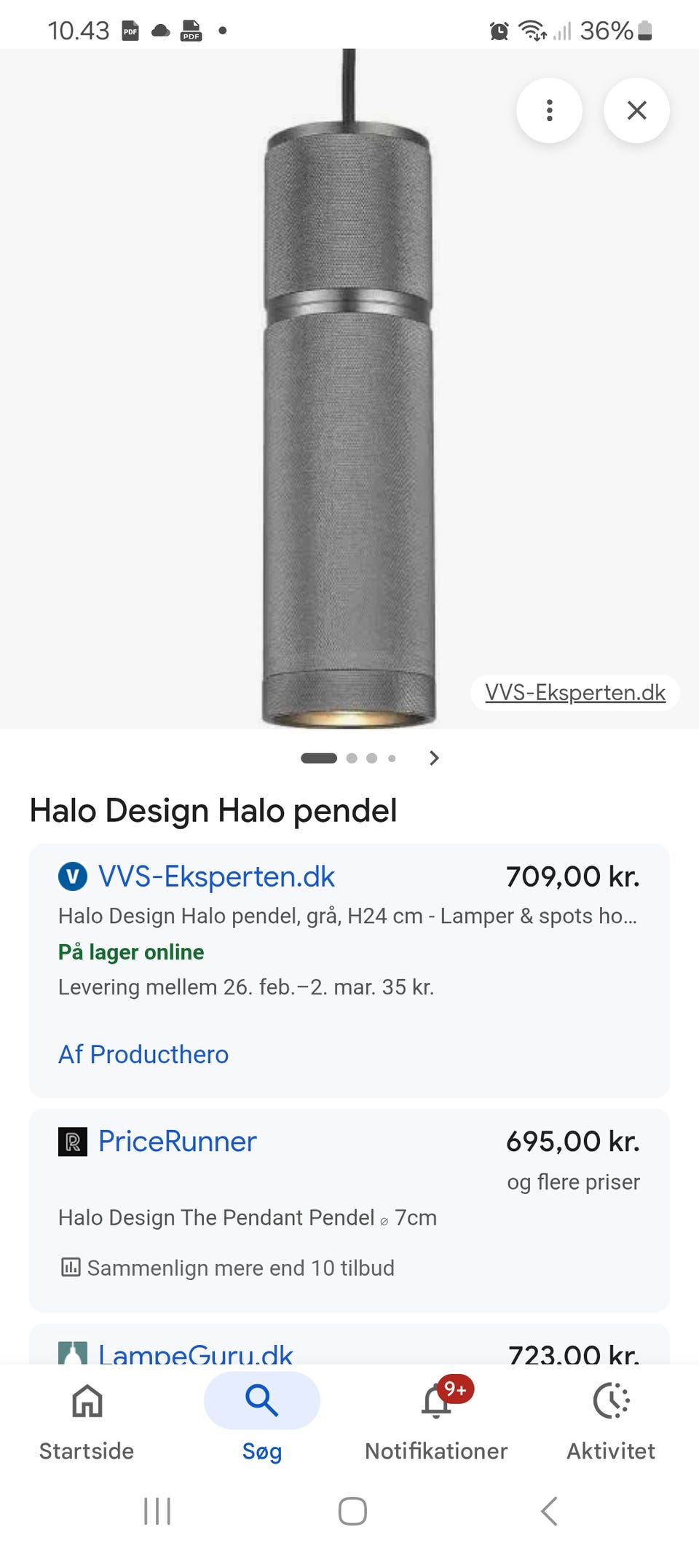Tap Sammenlign mere end 10 tilbud
Viewport: 699px width, 1554px height.
(x=240, y=1268)
